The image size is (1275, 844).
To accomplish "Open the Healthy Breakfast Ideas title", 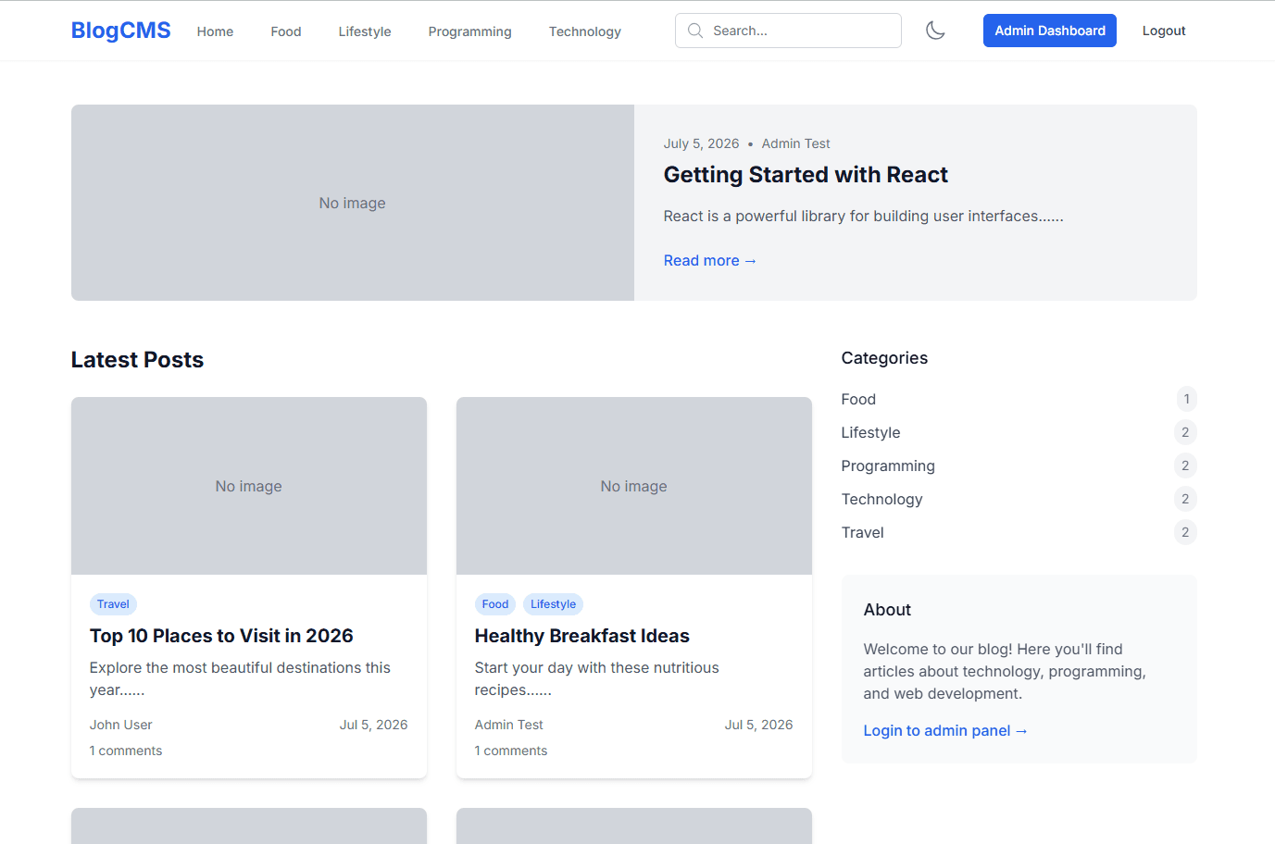I will (582, 636).
